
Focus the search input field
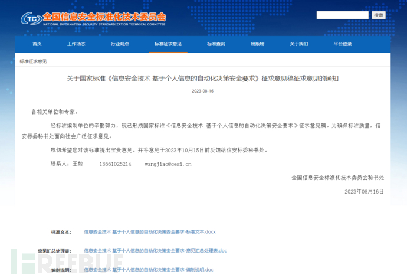(342, 15)
